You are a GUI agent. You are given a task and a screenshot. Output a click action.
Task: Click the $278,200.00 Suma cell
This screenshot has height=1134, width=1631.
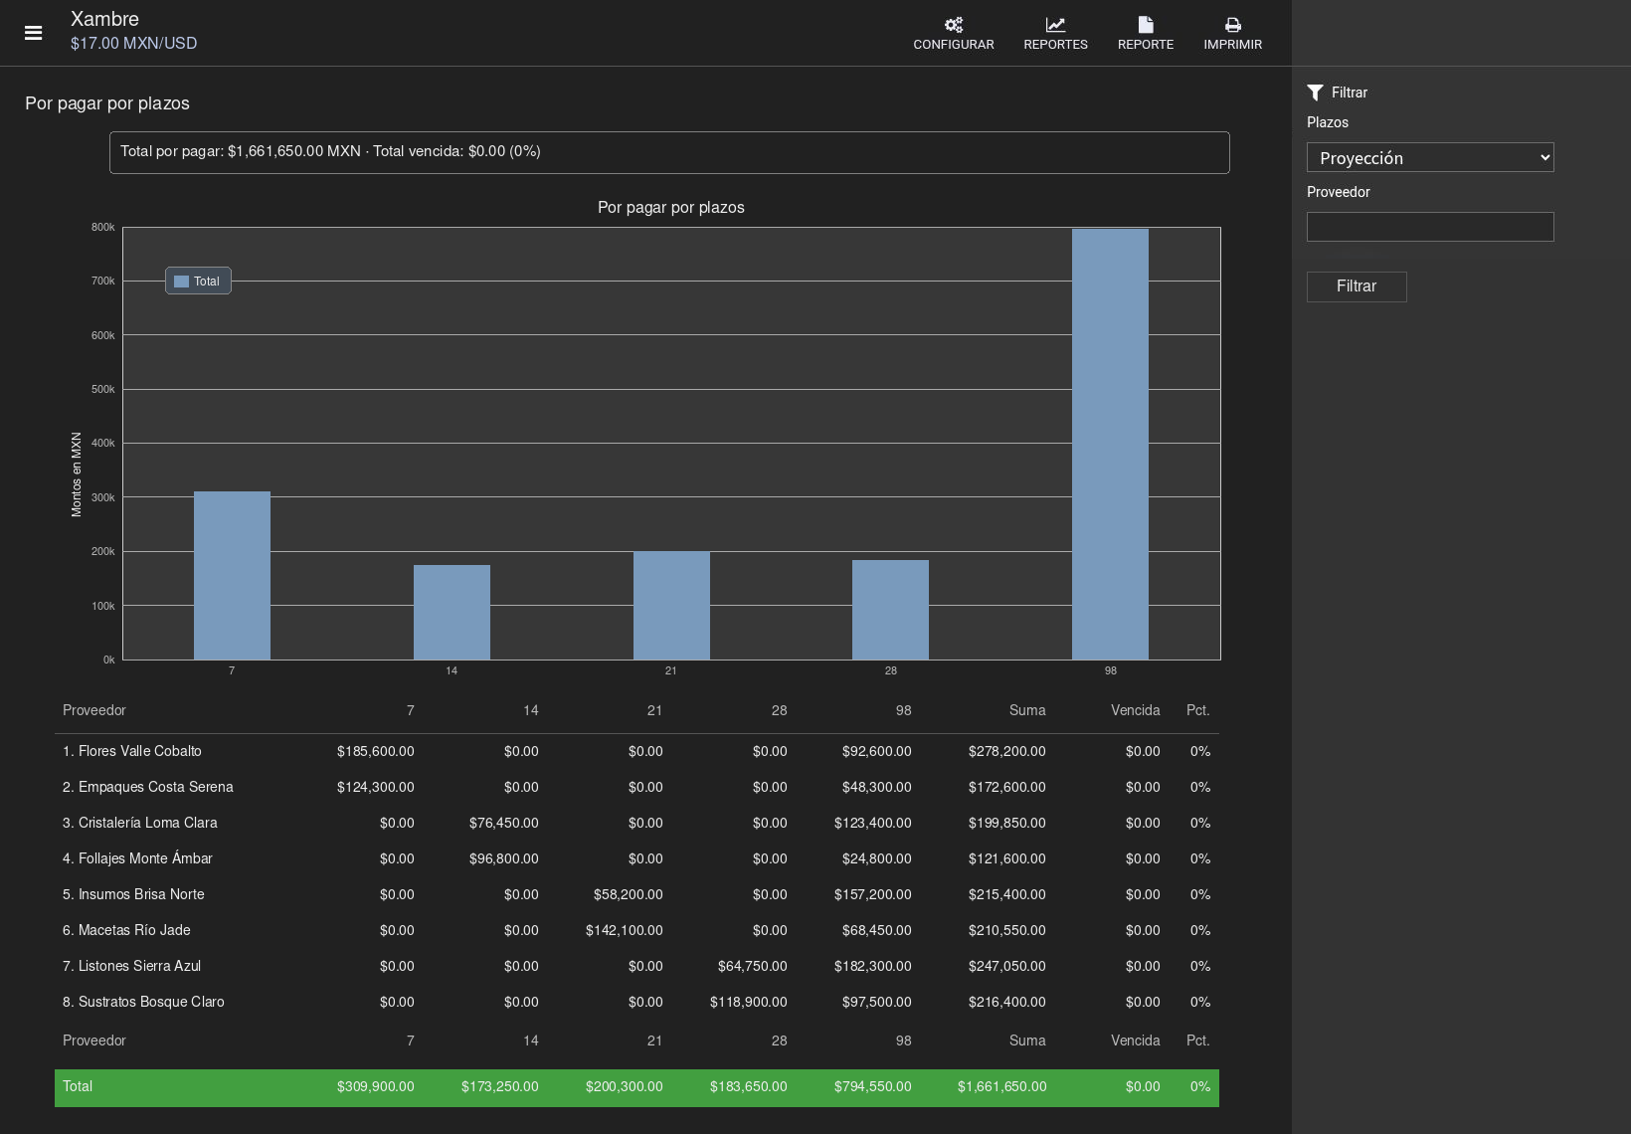[1007, 751]
